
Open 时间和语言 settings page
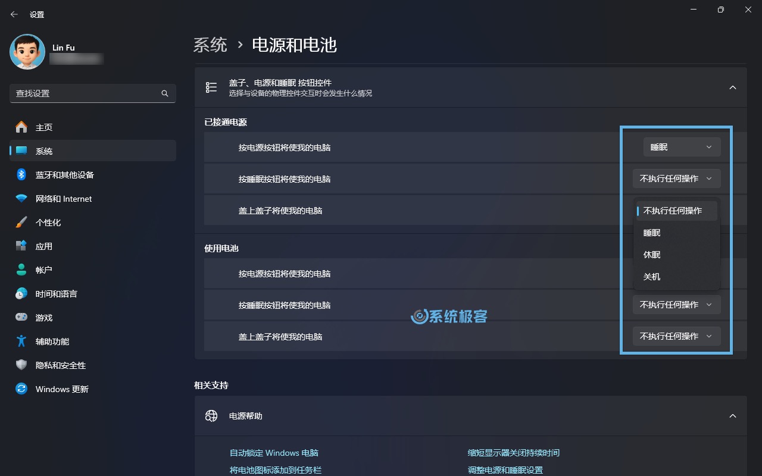pos(93,293)
